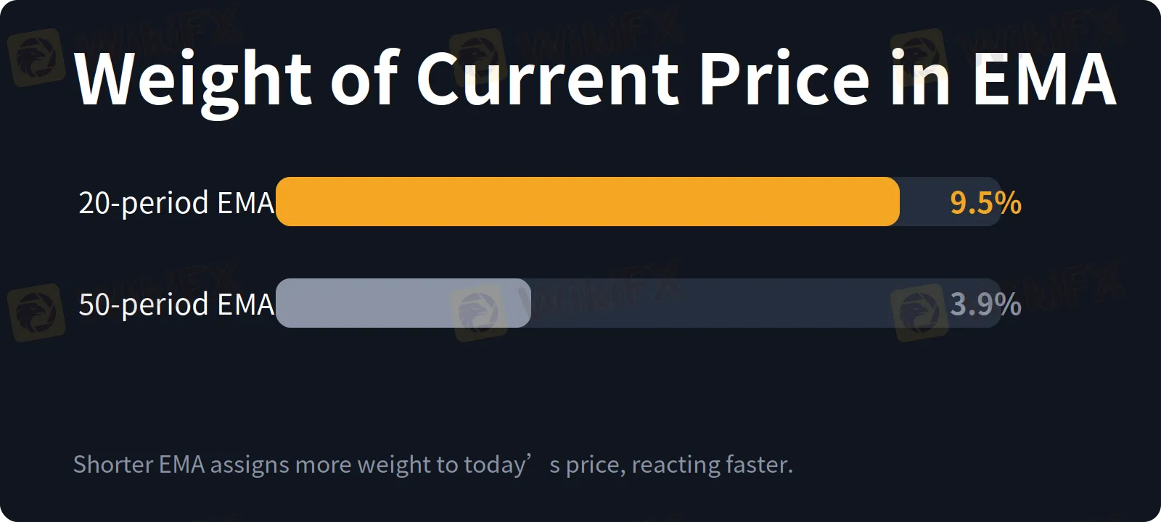Screen dimensions: 1161x522
Task: Click the empty track after the orange bar
Action: click(951, 202)
